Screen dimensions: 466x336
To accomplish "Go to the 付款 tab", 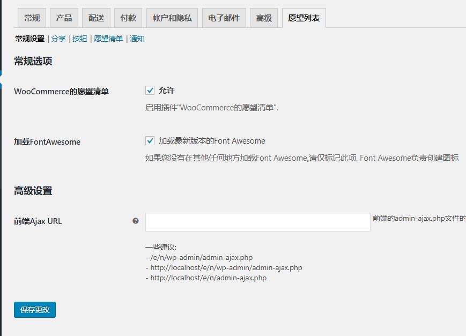I will [x=128, y=18].
